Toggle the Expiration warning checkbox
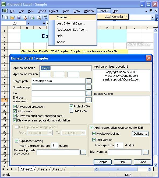 click(x=16, y=141)
